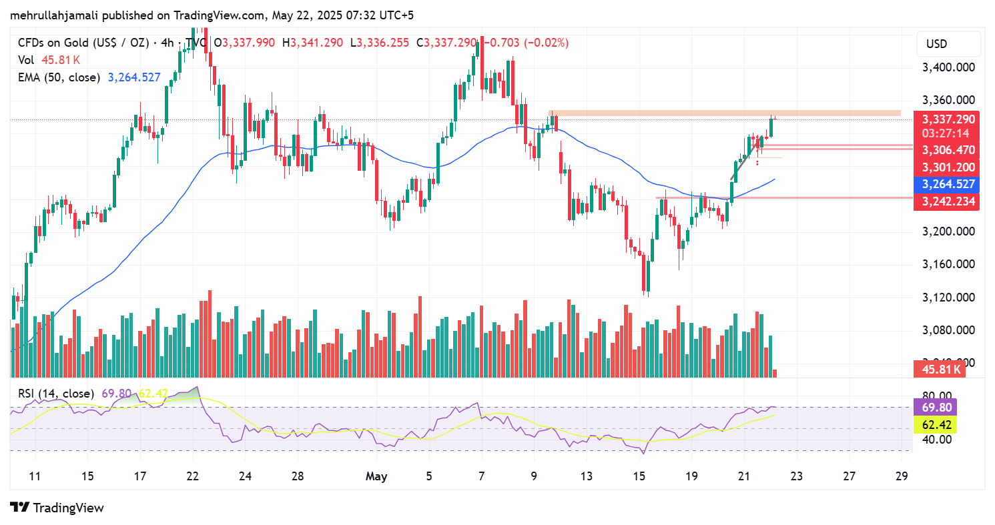Click the red volume tag 45.81 K
Viewport: 995px width, 525px height.
(938, 369)
